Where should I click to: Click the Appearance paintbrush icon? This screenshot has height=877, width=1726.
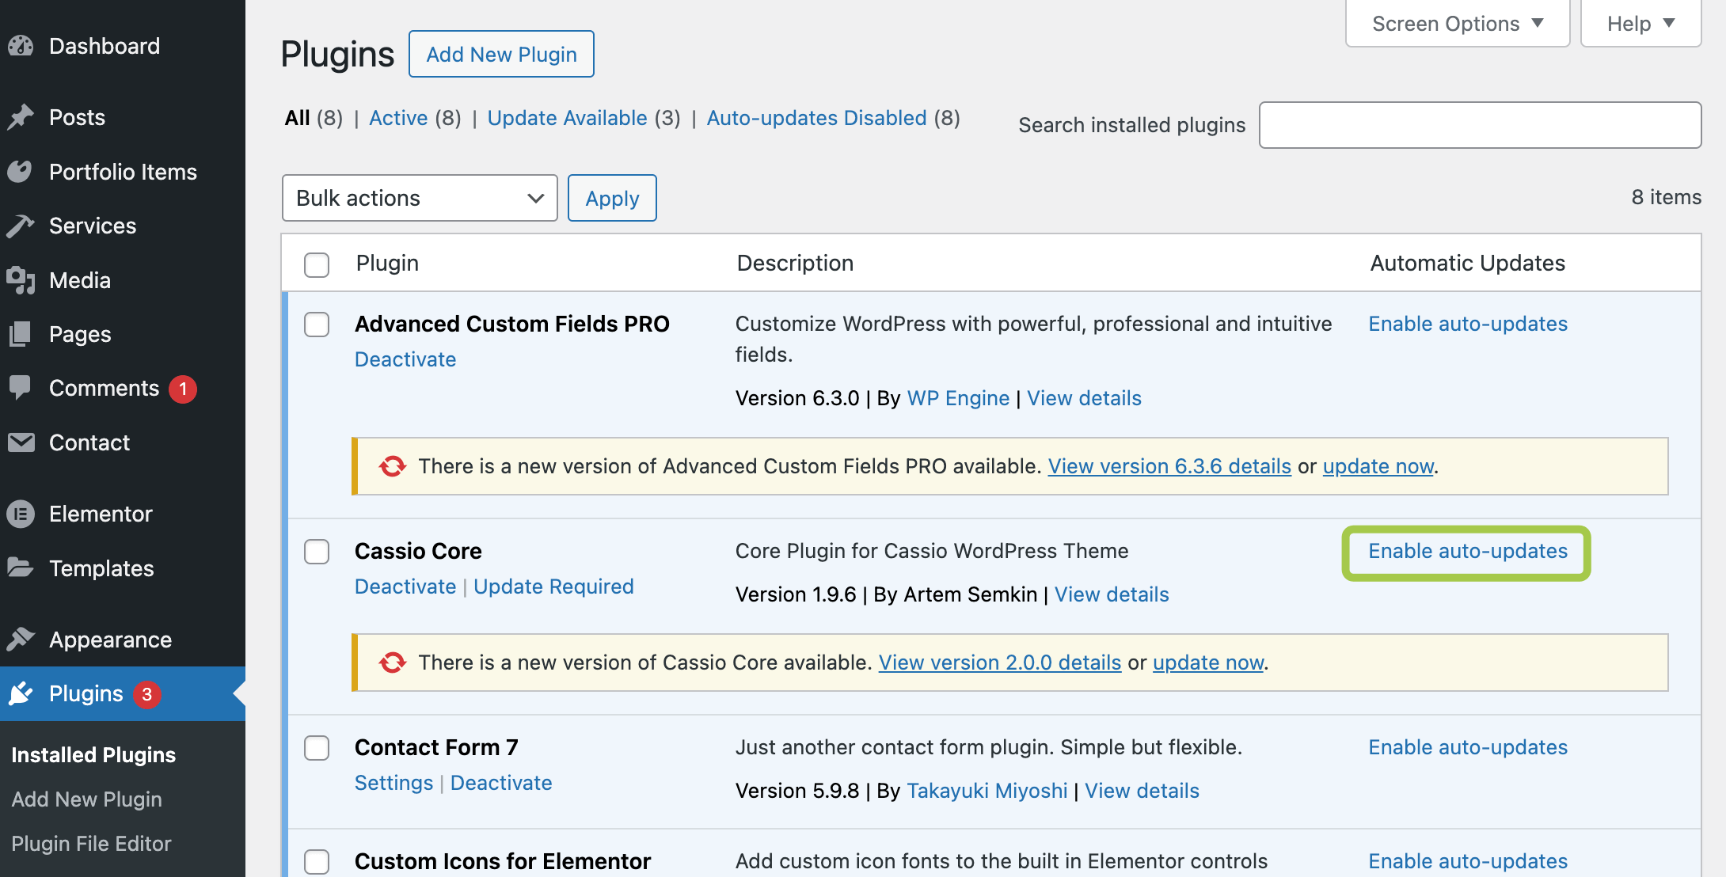click(21, 639)
